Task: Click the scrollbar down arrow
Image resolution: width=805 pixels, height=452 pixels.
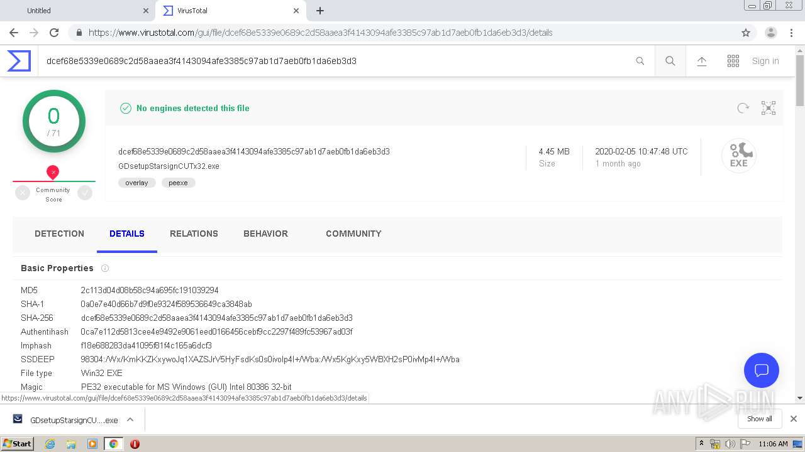Action: click(800, 398)
